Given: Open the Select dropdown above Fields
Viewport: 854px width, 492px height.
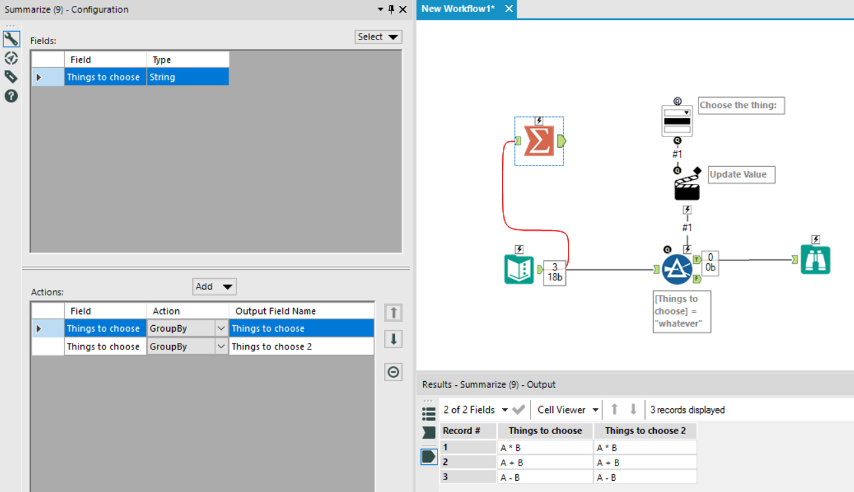Looking at the screenshot, I should coord(378,37).
